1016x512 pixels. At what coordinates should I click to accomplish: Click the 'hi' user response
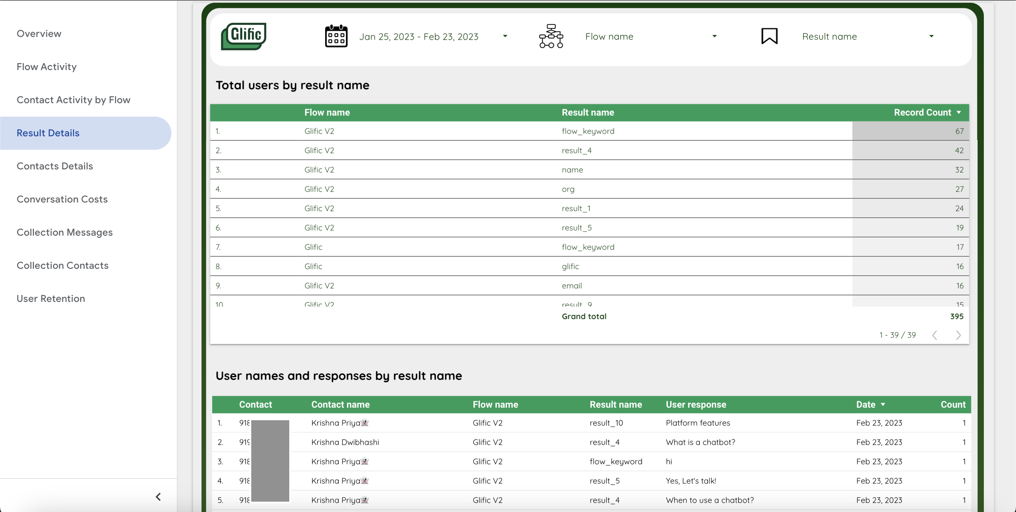(669, 461)
